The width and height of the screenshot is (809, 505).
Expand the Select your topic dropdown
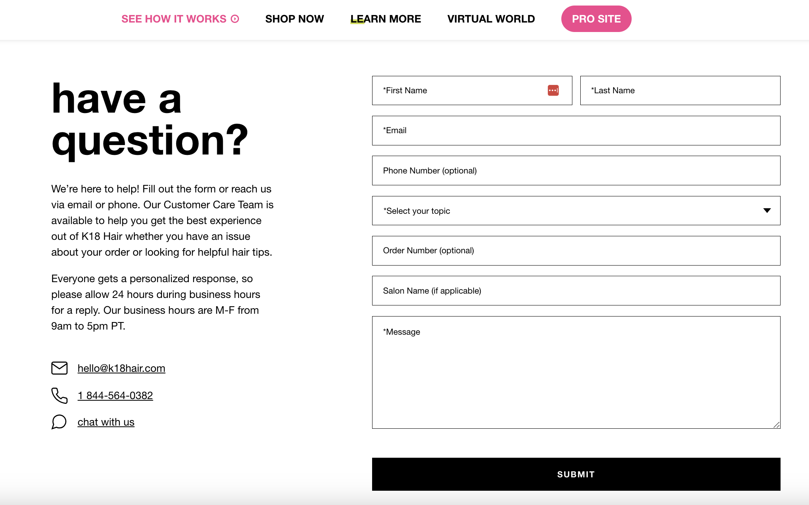point(576,211)
